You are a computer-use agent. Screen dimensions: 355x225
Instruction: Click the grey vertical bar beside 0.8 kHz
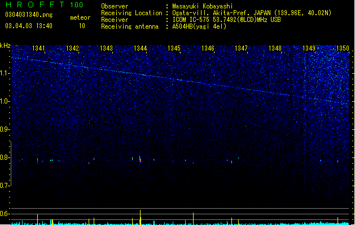pos(11,163)
